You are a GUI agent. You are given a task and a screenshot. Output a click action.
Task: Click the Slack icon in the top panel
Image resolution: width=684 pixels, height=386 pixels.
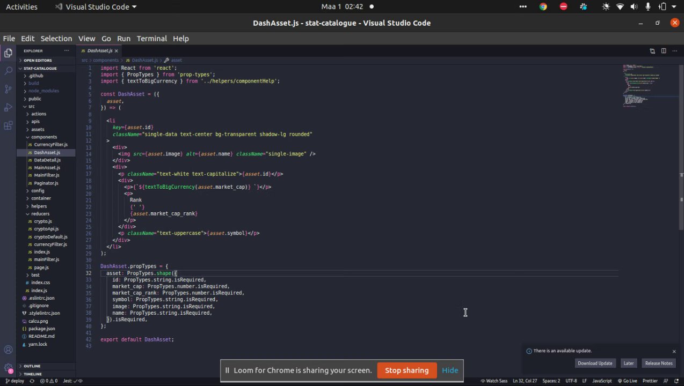(584, 7)
